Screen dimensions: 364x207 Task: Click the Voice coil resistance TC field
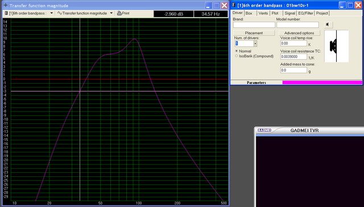[293, 57]
